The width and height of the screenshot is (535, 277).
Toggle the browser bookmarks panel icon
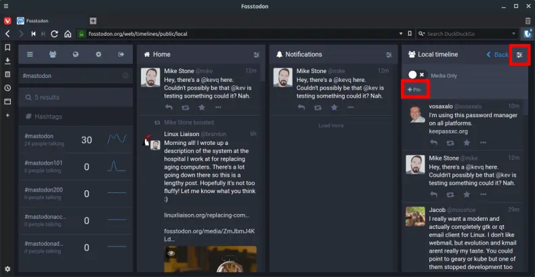pos(7,47)
